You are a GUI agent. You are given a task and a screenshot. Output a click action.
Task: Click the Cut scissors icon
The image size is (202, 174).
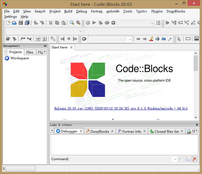click(51, 23)
